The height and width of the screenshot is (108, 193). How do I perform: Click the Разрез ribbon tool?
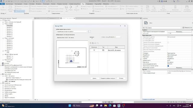[71, 8]
